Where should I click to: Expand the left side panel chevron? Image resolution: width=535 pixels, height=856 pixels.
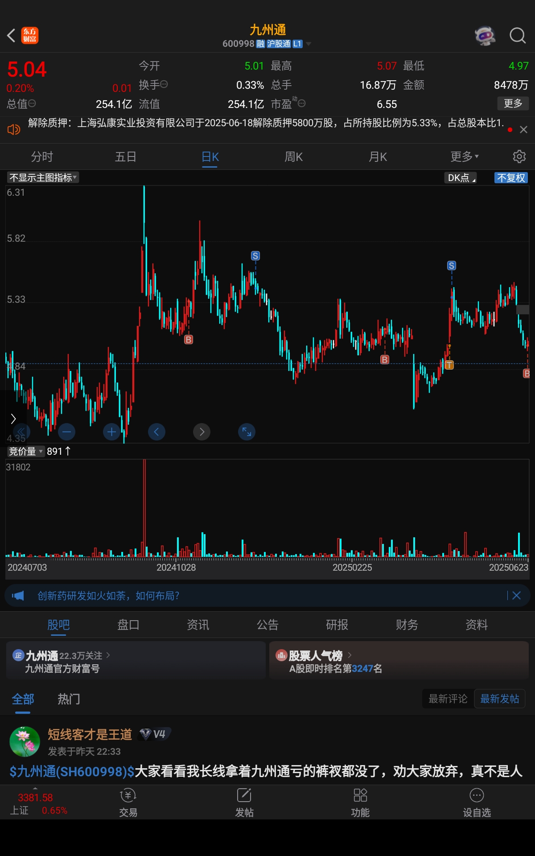[x=13, y=419]
